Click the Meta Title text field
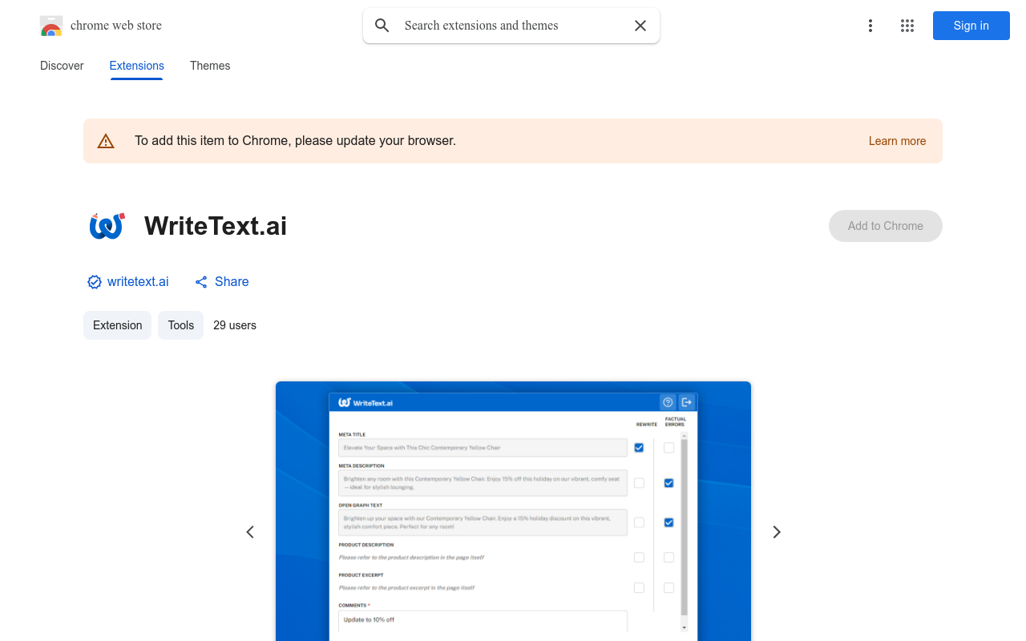This screenshot has width=1026, height=641. (483, 448)
